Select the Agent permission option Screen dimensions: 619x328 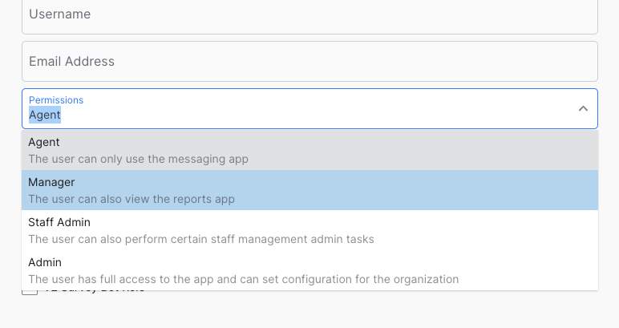coord(309,150)
